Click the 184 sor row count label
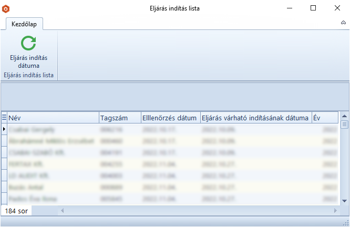 (16, 211)
